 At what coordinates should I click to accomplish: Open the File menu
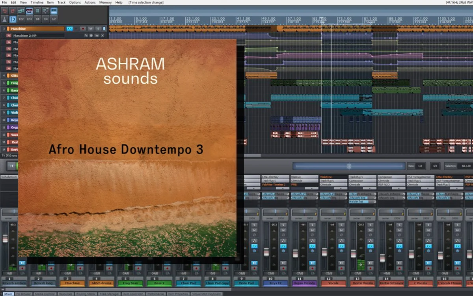click(4, 2)
